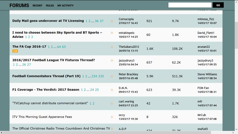Star the Football Commentators Thread (Part 19)
This screenshot has width=238, height=134.
point(112,76)
